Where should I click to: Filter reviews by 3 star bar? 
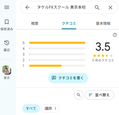click(54, 54)
